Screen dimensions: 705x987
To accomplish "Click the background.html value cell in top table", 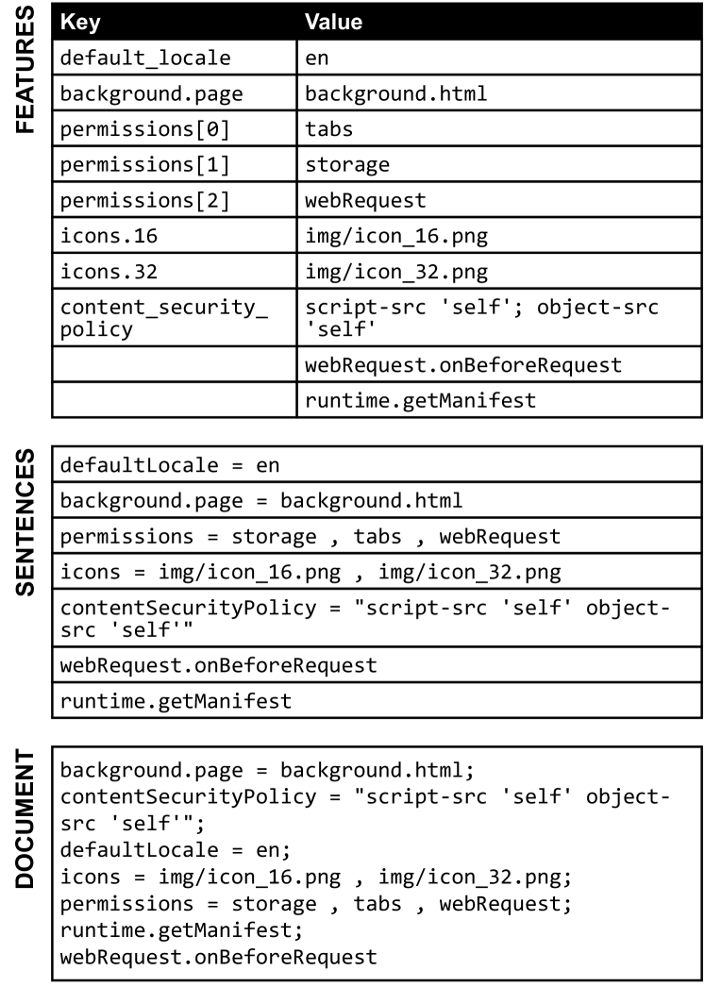I will click(498, 93).
